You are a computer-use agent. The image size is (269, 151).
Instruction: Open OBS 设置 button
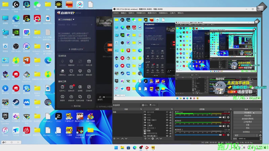[x=247, y=125]
